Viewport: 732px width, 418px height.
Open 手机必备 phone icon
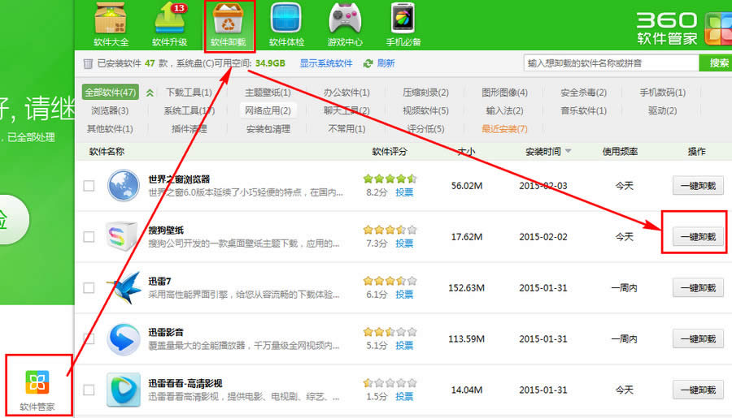403,19
